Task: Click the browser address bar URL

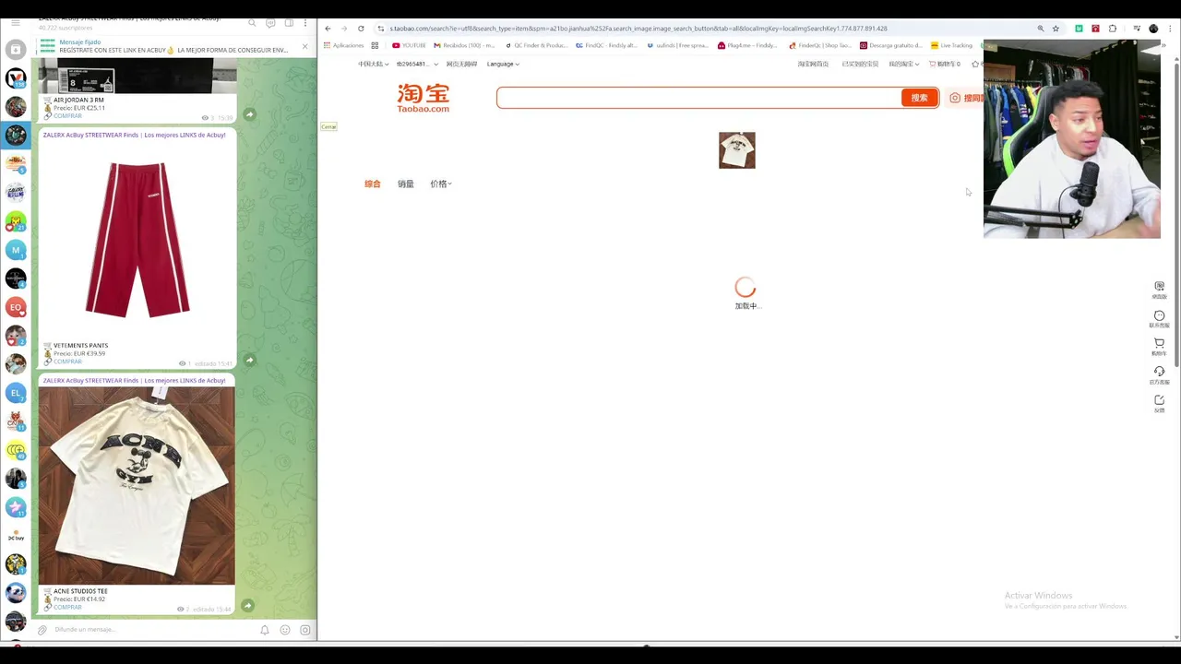Action: [638, 29]
